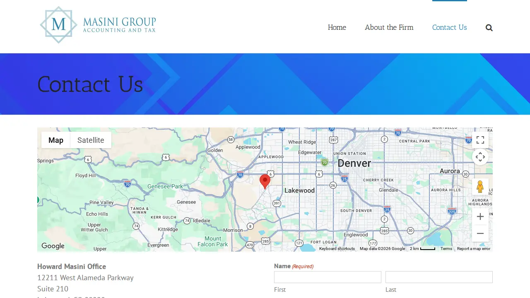Open the map camera controls
This screenshot has width=530, height=298.
click(x=480, y=157)
